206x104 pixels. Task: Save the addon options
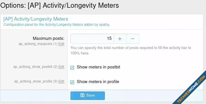coord(88,96)
